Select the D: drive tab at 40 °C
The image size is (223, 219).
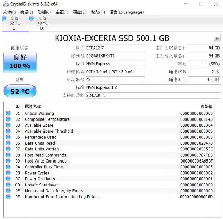(42, 23)
